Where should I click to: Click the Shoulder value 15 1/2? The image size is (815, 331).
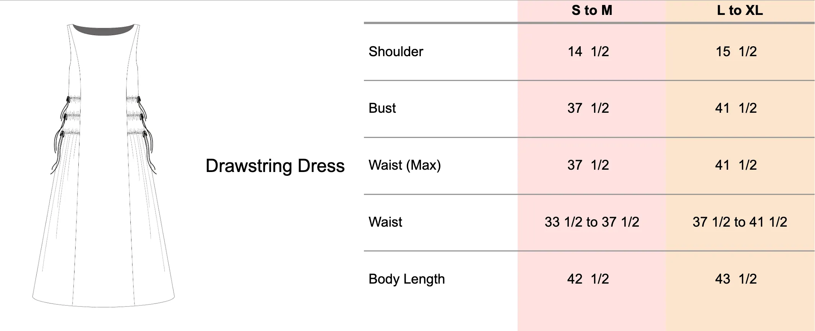(x=736, y=52)
